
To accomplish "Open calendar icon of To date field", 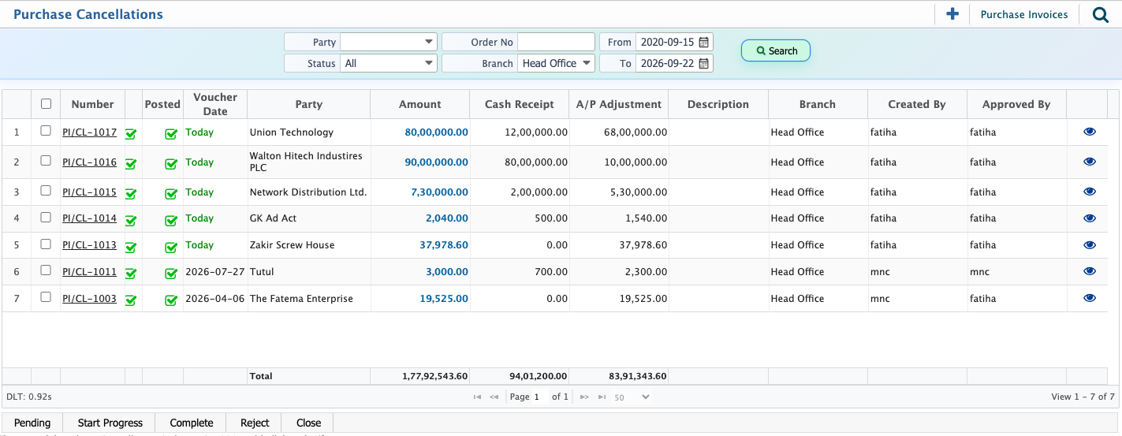I will (704, 63).
